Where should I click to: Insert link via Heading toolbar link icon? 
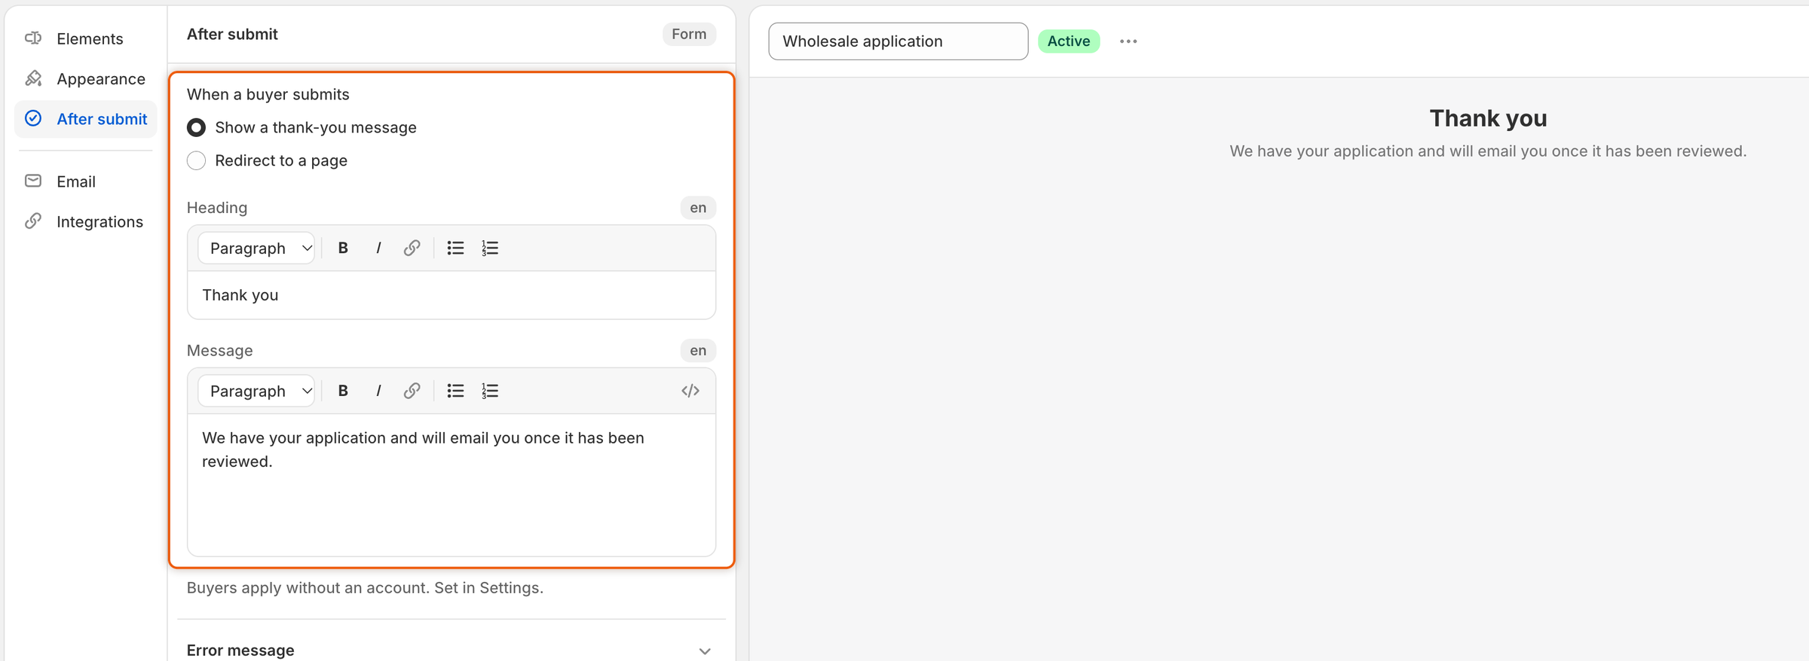click(412, 248)
